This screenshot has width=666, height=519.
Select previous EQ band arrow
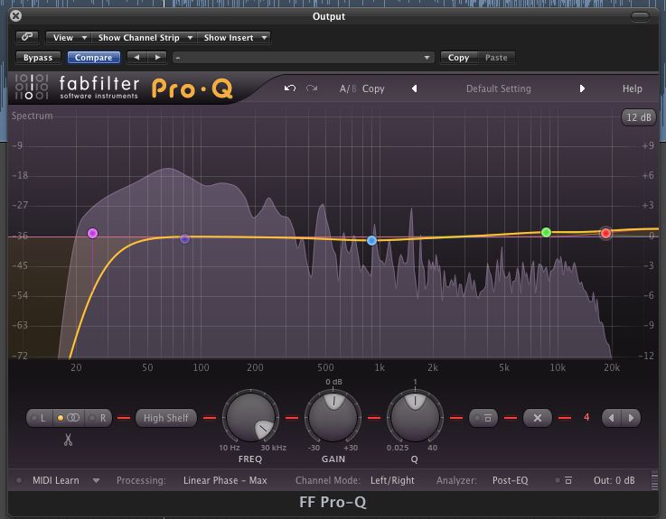[x=611, y=418]
